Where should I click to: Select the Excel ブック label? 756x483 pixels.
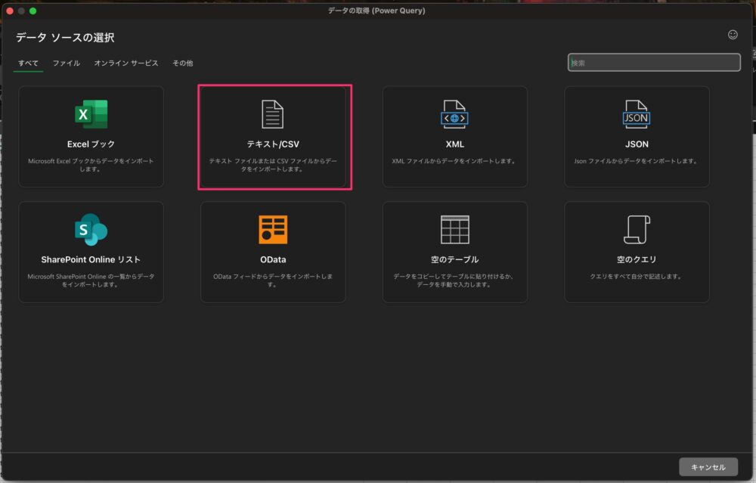(91, 144)
